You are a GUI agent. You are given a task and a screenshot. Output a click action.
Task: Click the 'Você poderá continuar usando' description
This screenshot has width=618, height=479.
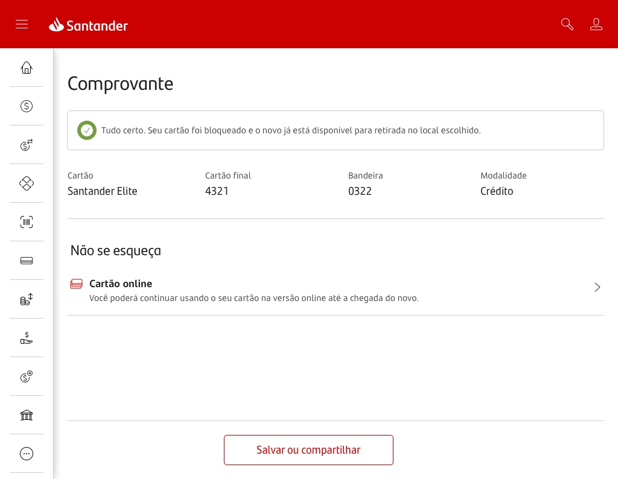(254, 298)
